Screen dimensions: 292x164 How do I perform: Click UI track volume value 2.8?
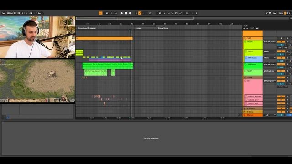[x=281, y=84]
